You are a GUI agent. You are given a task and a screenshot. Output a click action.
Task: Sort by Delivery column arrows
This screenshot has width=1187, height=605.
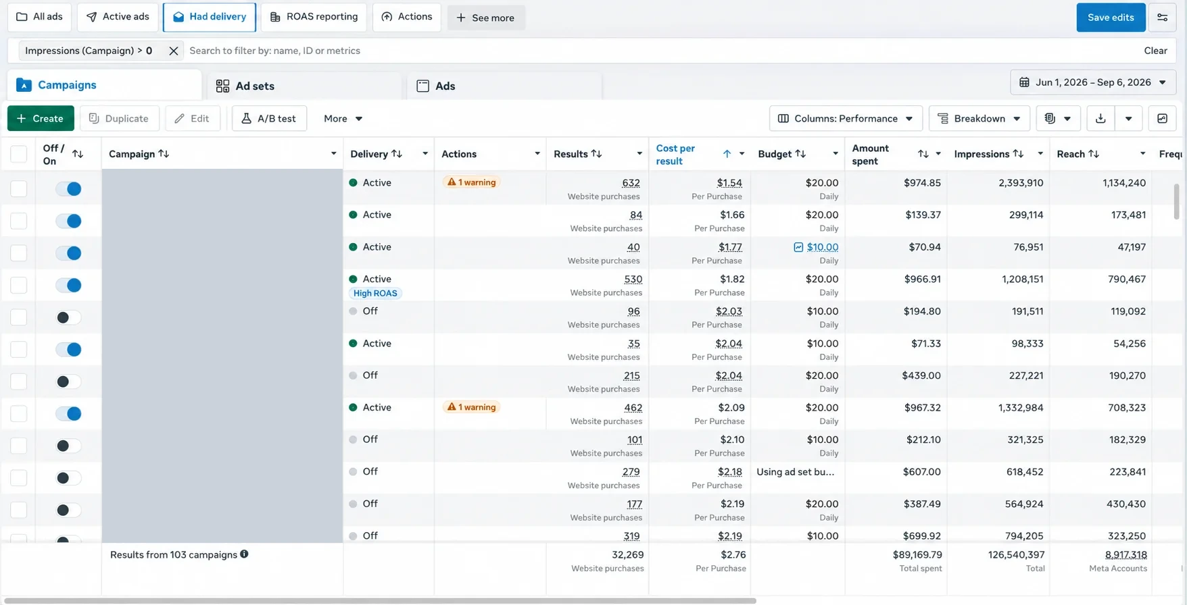[x=397, y=153]
